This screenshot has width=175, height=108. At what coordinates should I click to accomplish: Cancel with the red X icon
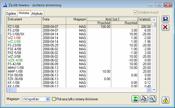pyautogui.click(x=166, y=27)
